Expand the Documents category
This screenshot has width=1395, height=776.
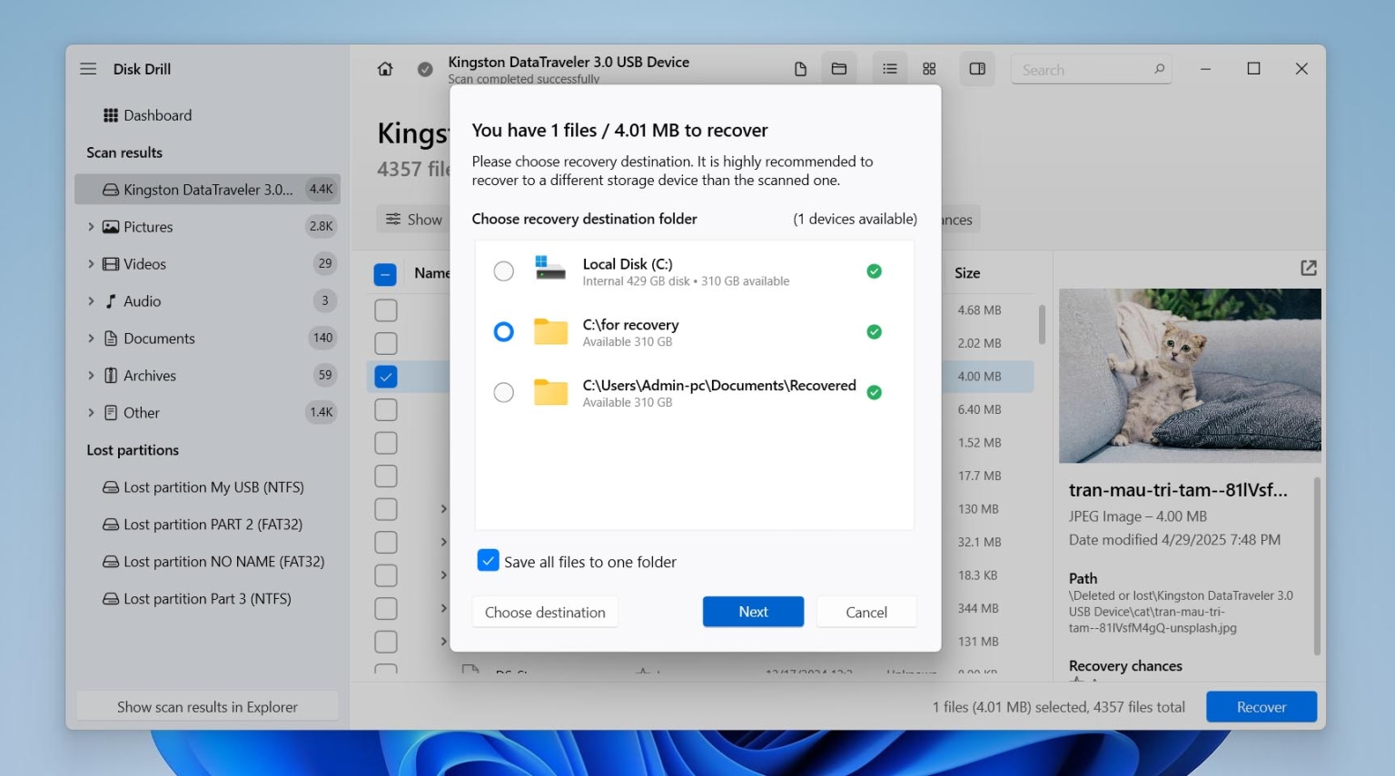coord(91,339)
